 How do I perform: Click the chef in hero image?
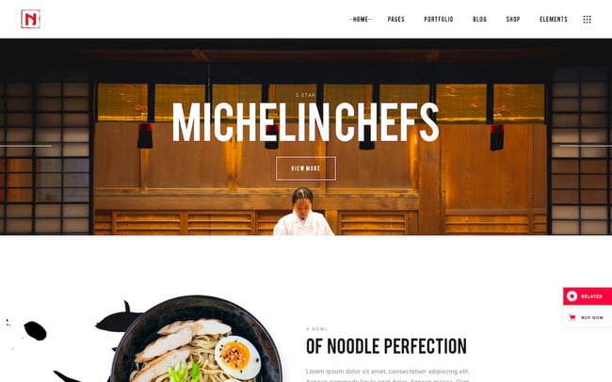[303, 212]
